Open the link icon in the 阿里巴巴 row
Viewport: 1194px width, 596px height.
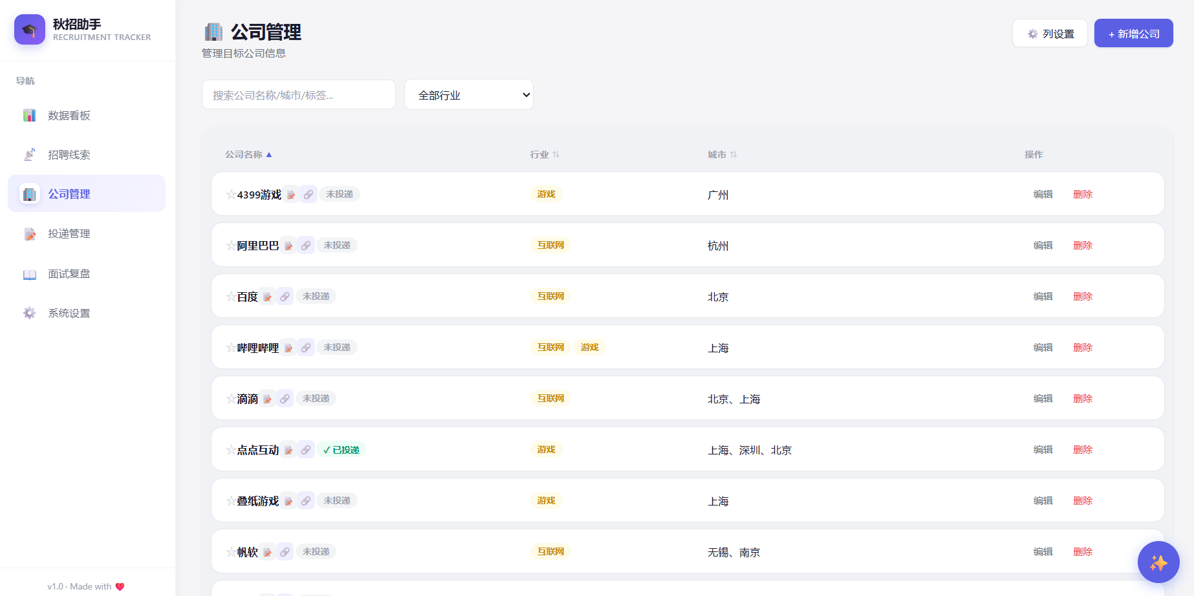pos(306,246)
